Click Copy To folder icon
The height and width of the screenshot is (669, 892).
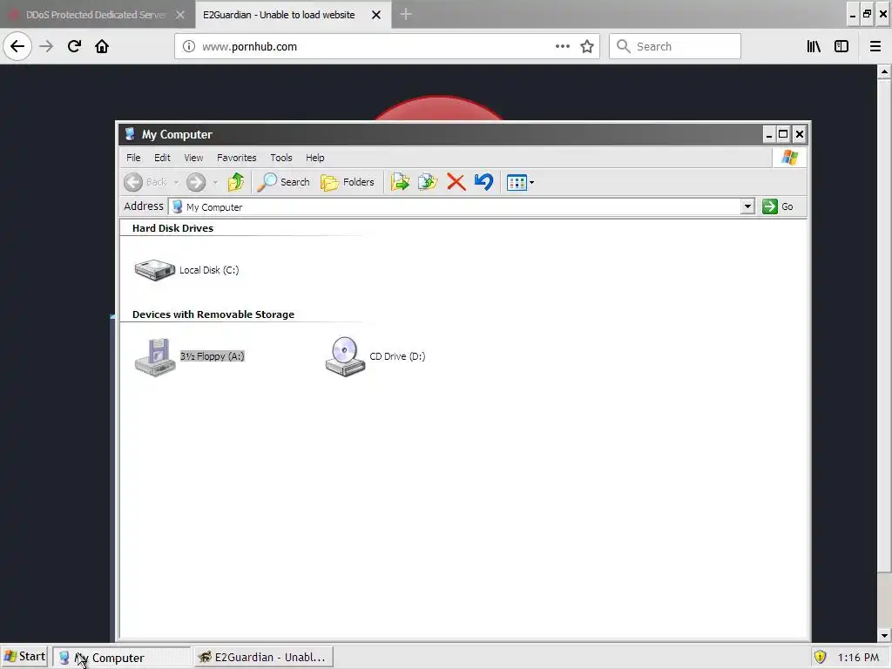[x=428, y=182]
